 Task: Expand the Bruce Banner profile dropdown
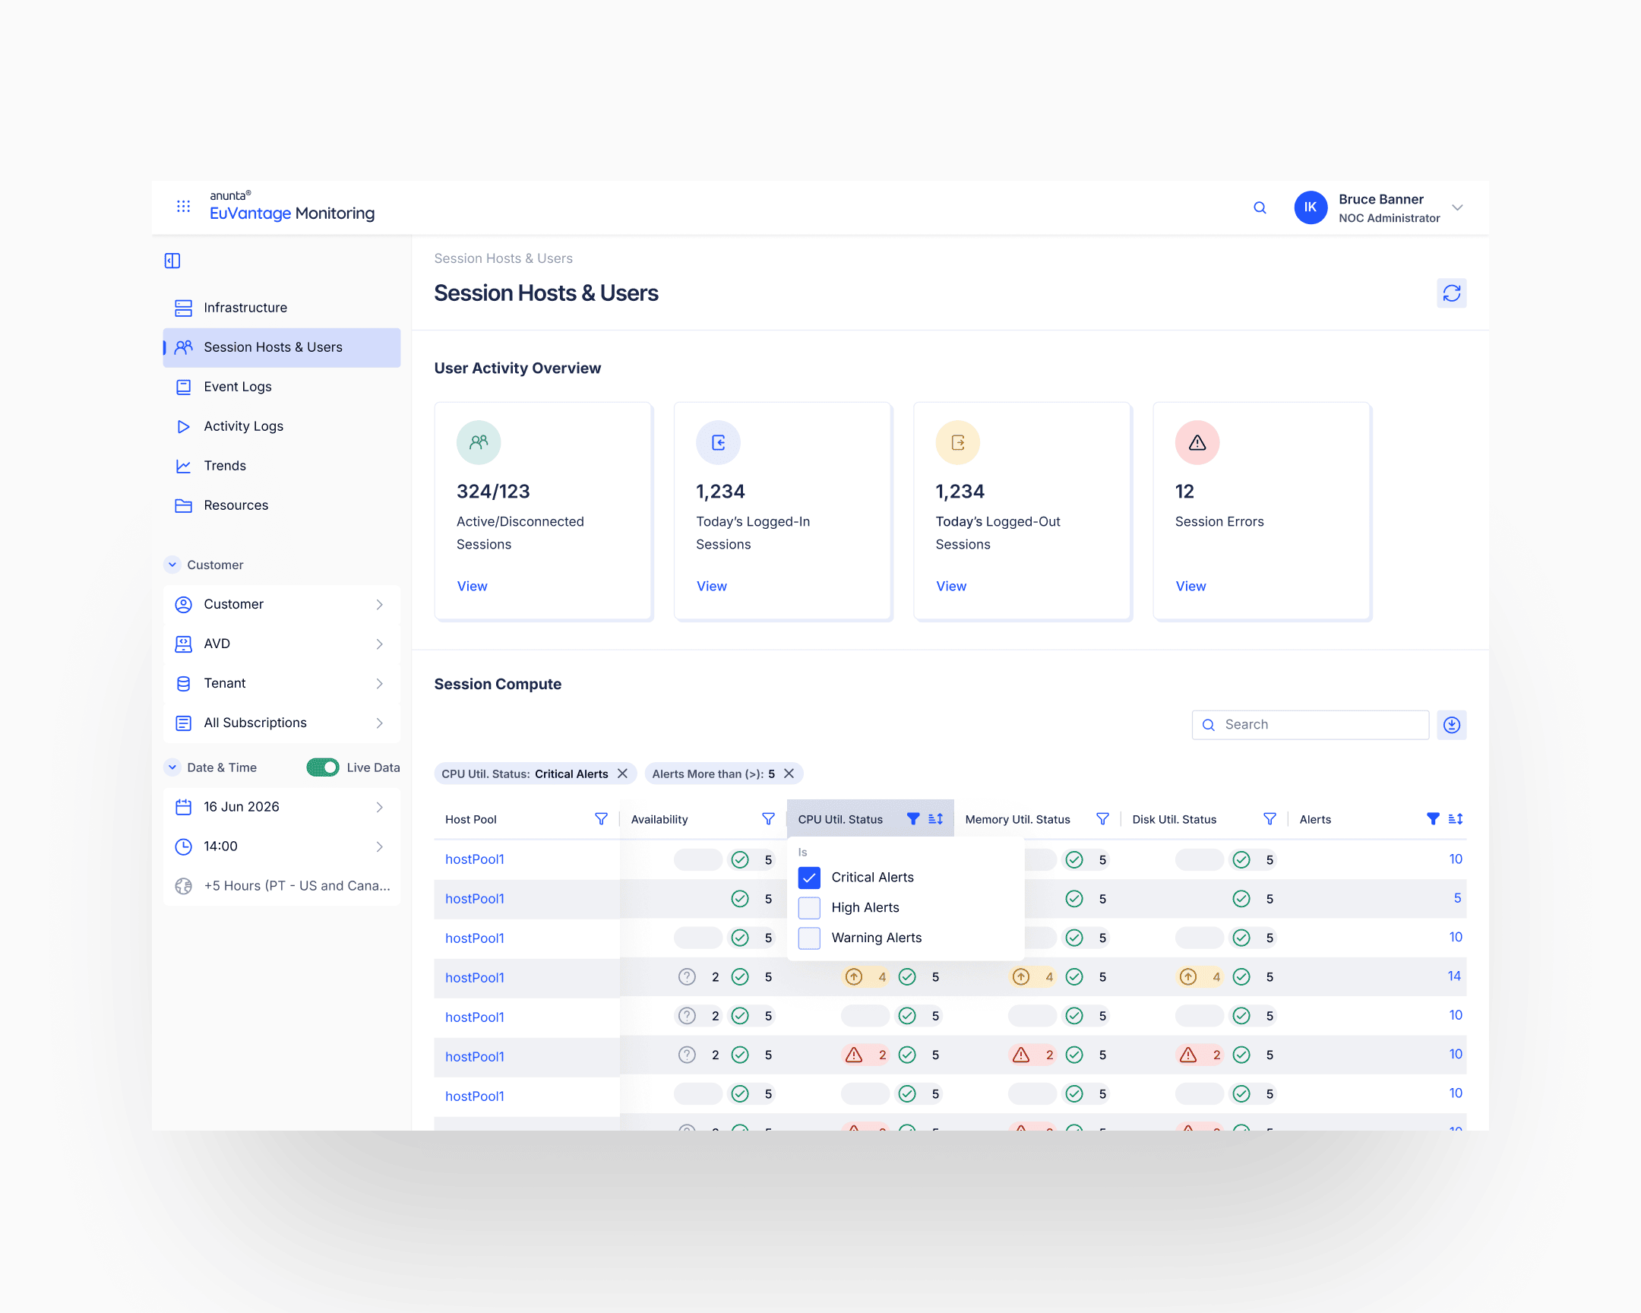[x=1459, y=207]
